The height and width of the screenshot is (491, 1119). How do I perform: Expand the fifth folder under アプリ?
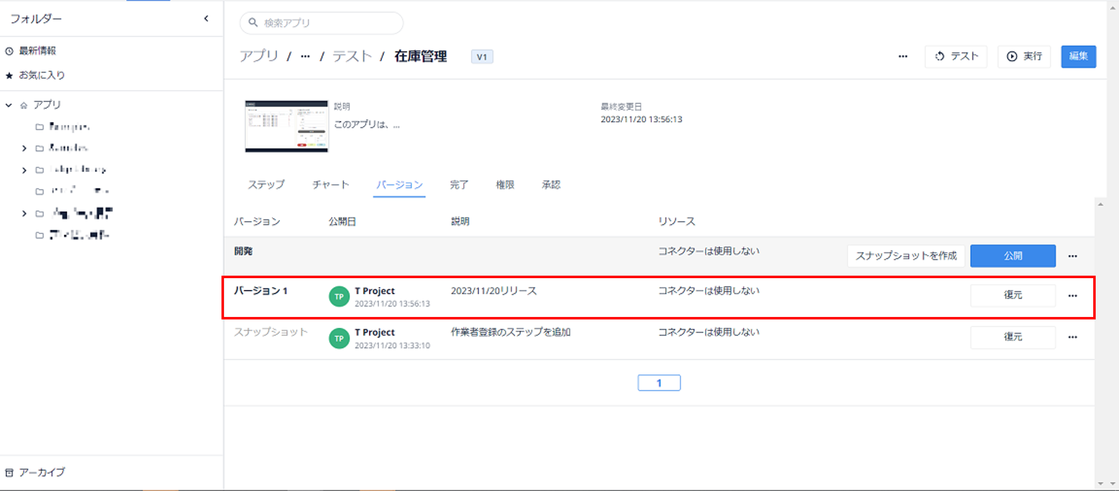point(24,213)
